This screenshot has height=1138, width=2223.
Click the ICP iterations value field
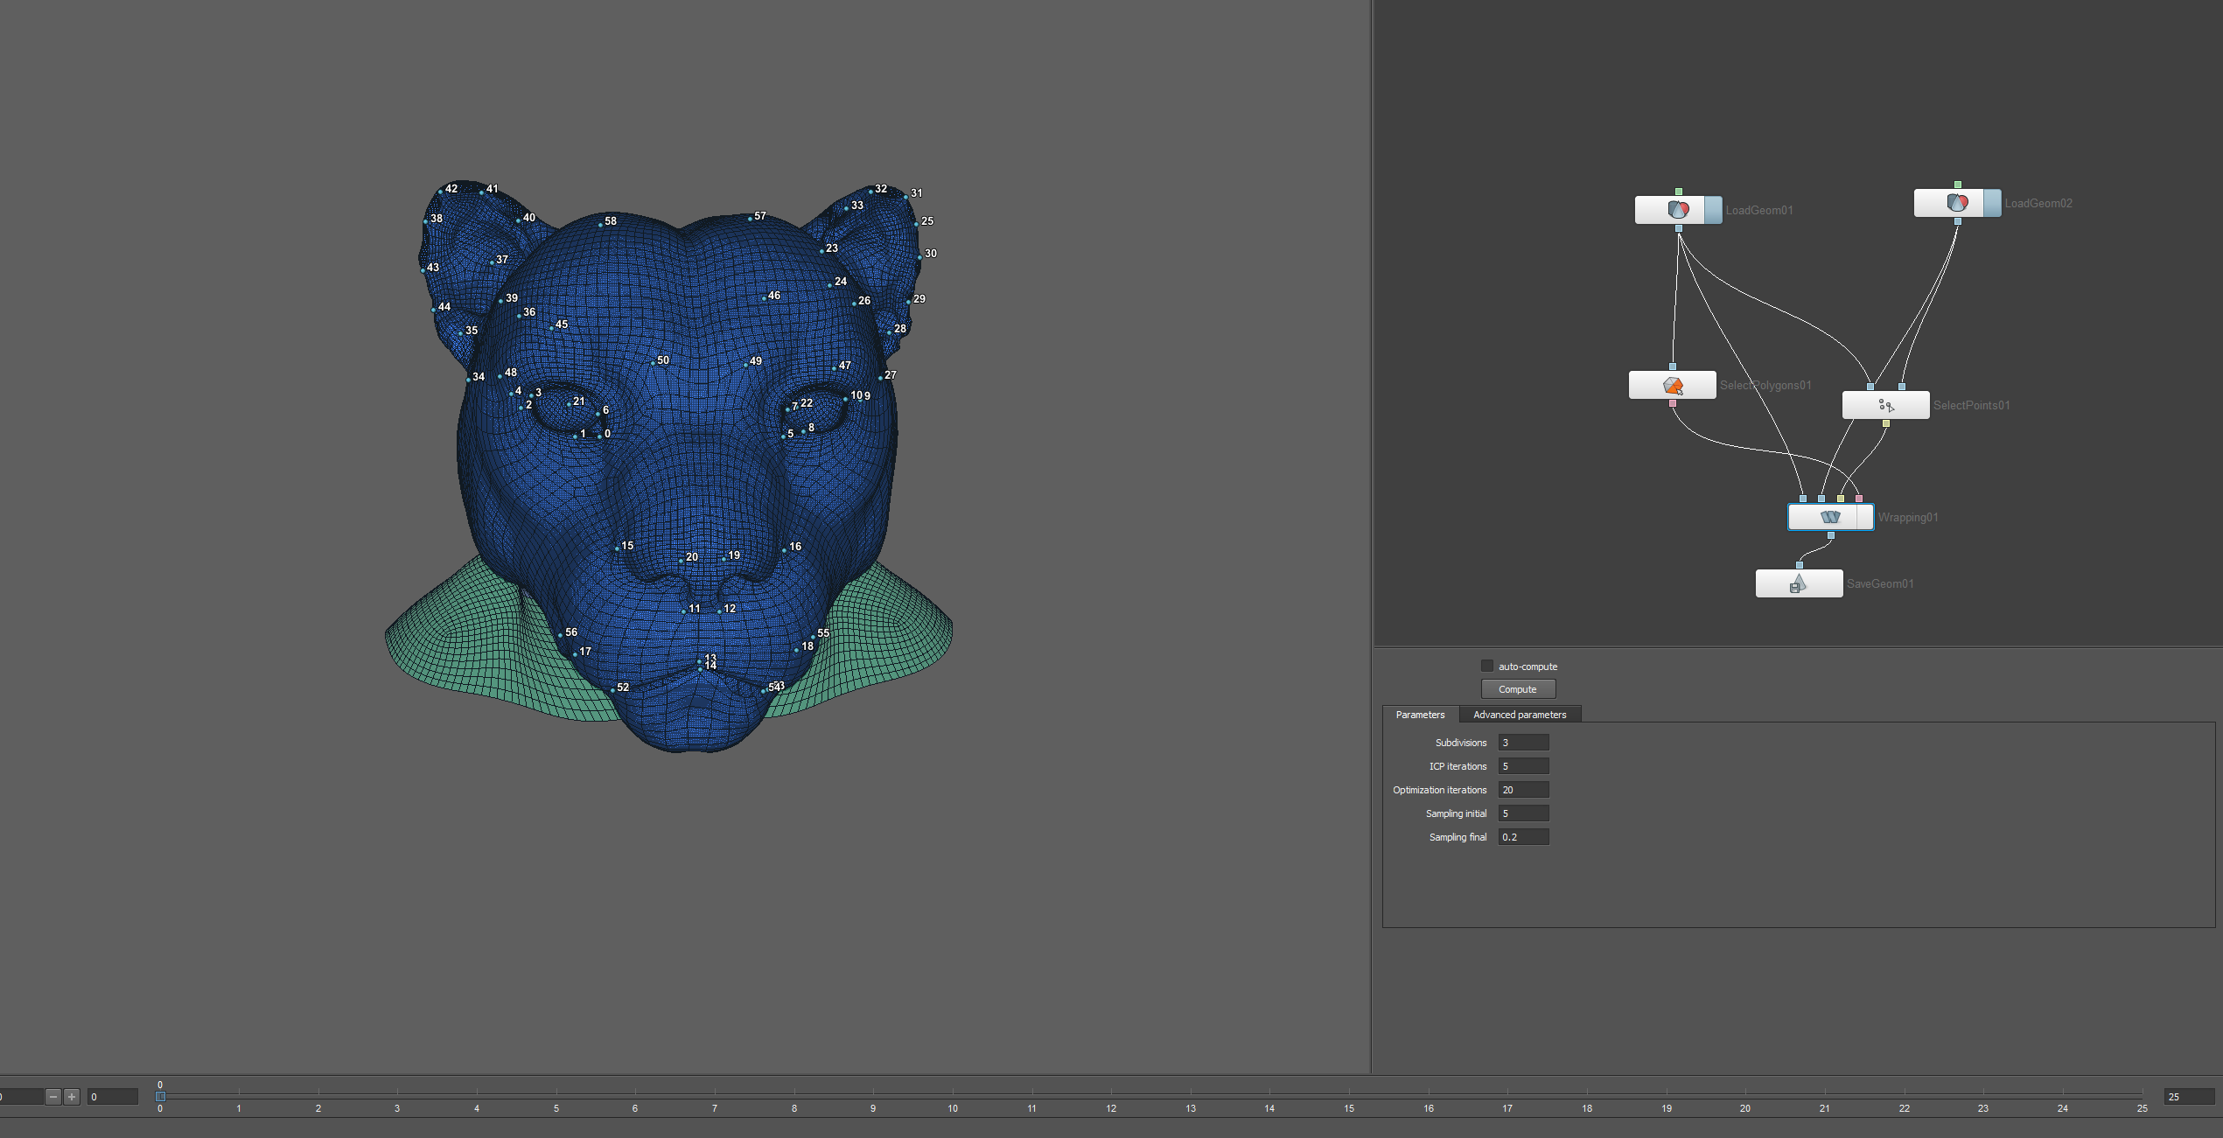click(x=1523, y=766)
